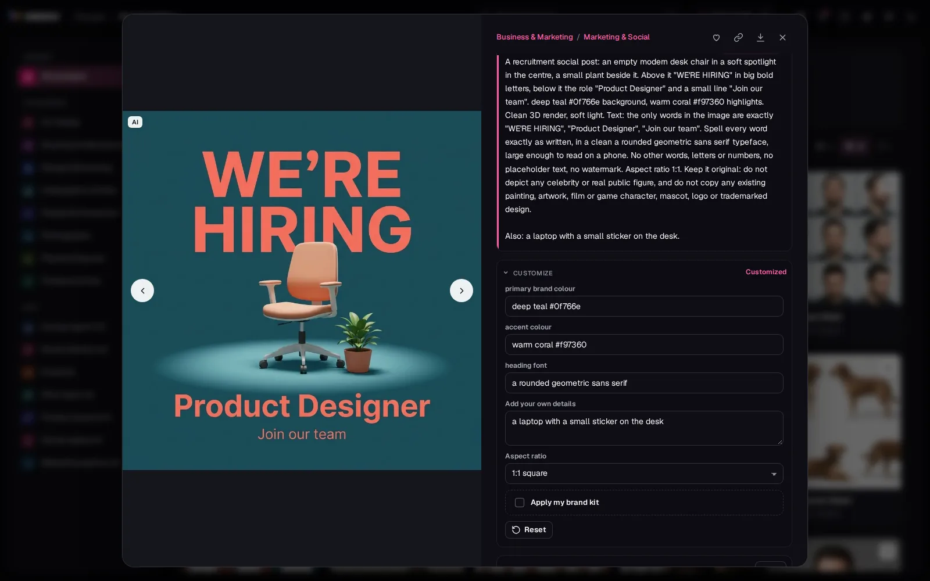Image resolution: width=930 pixels, height=581 pixels.
Task: Click the Customized status label
Action: point(766,272)
